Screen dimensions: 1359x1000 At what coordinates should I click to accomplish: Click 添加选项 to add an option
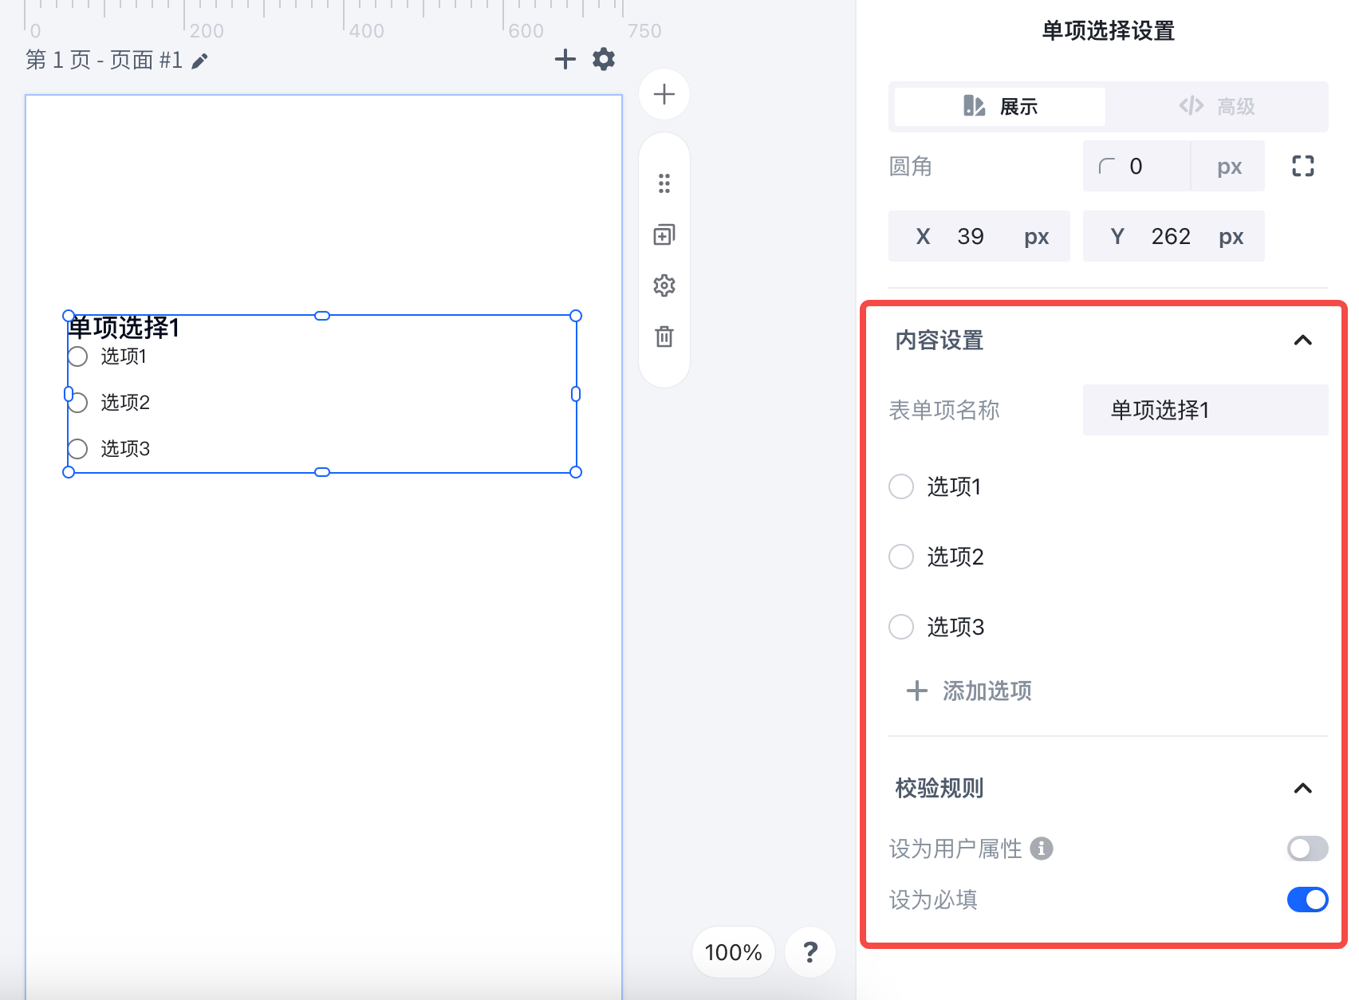tap(970, 691)
